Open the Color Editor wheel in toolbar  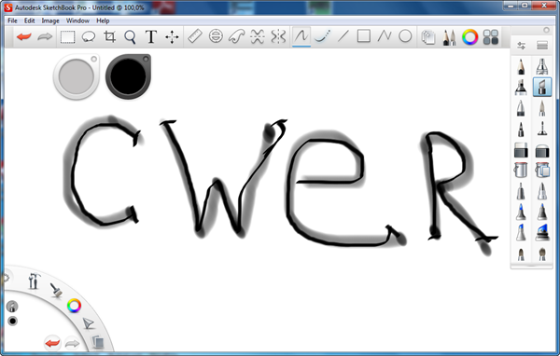point(469,37)
